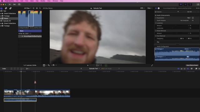This screenshot has width=200, height=112.
Task: Toggle audio skimming in timeline
Action: [x=182, y=69]
